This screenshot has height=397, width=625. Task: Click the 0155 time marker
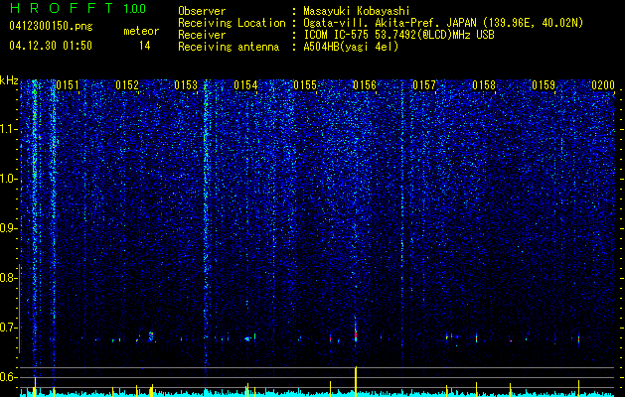(x=305, y=85)
